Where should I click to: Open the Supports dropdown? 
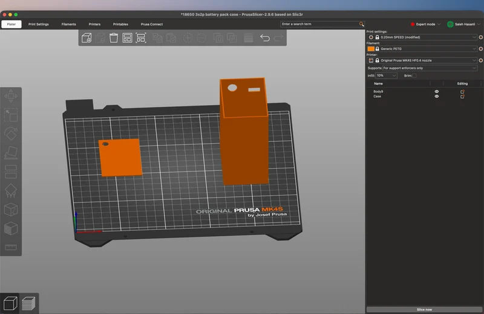click(430, 68)
